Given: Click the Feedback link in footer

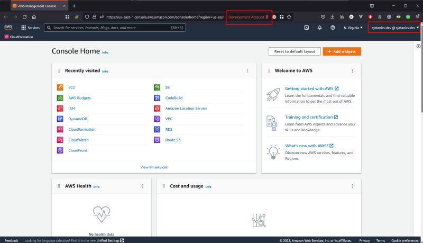Looking at the screenshot, I should point(11,240).
